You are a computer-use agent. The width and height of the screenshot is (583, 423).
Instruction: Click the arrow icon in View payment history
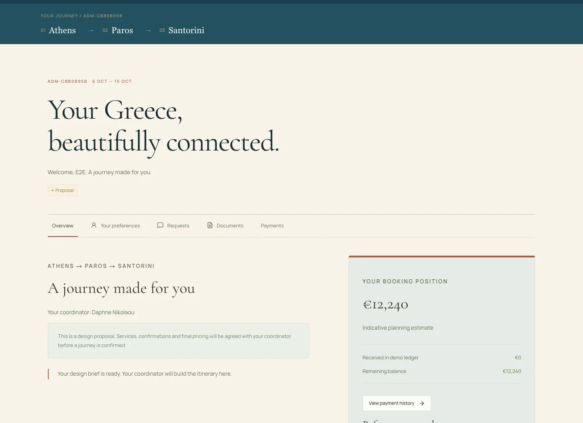(x=422, y=403)
